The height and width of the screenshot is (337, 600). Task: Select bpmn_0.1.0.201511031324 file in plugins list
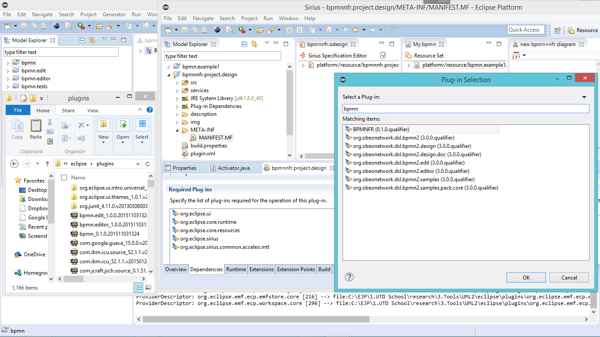(105, 234)
